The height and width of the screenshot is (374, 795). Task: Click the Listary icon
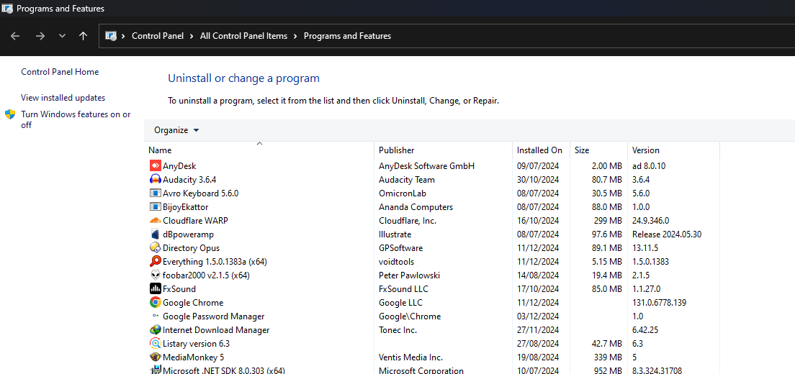[x=155, y=344]
